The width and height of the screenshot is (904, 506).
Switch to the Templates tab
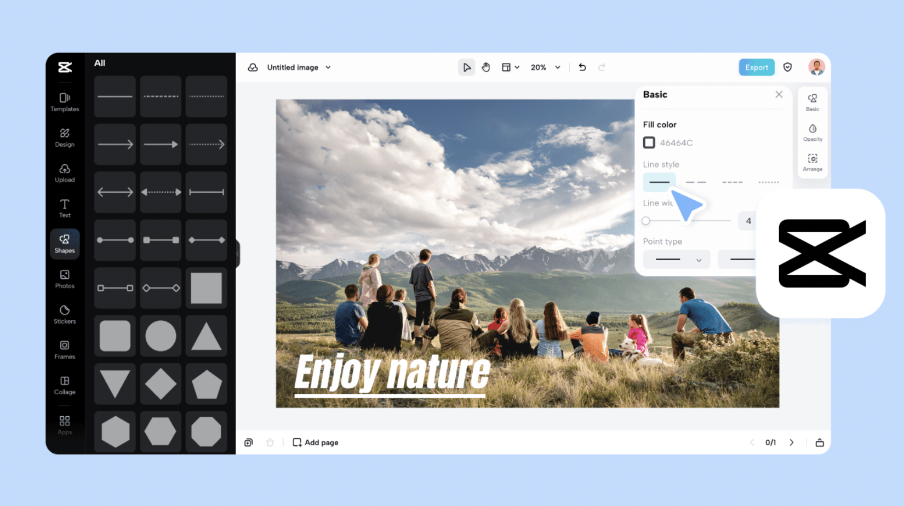[65, 102]
